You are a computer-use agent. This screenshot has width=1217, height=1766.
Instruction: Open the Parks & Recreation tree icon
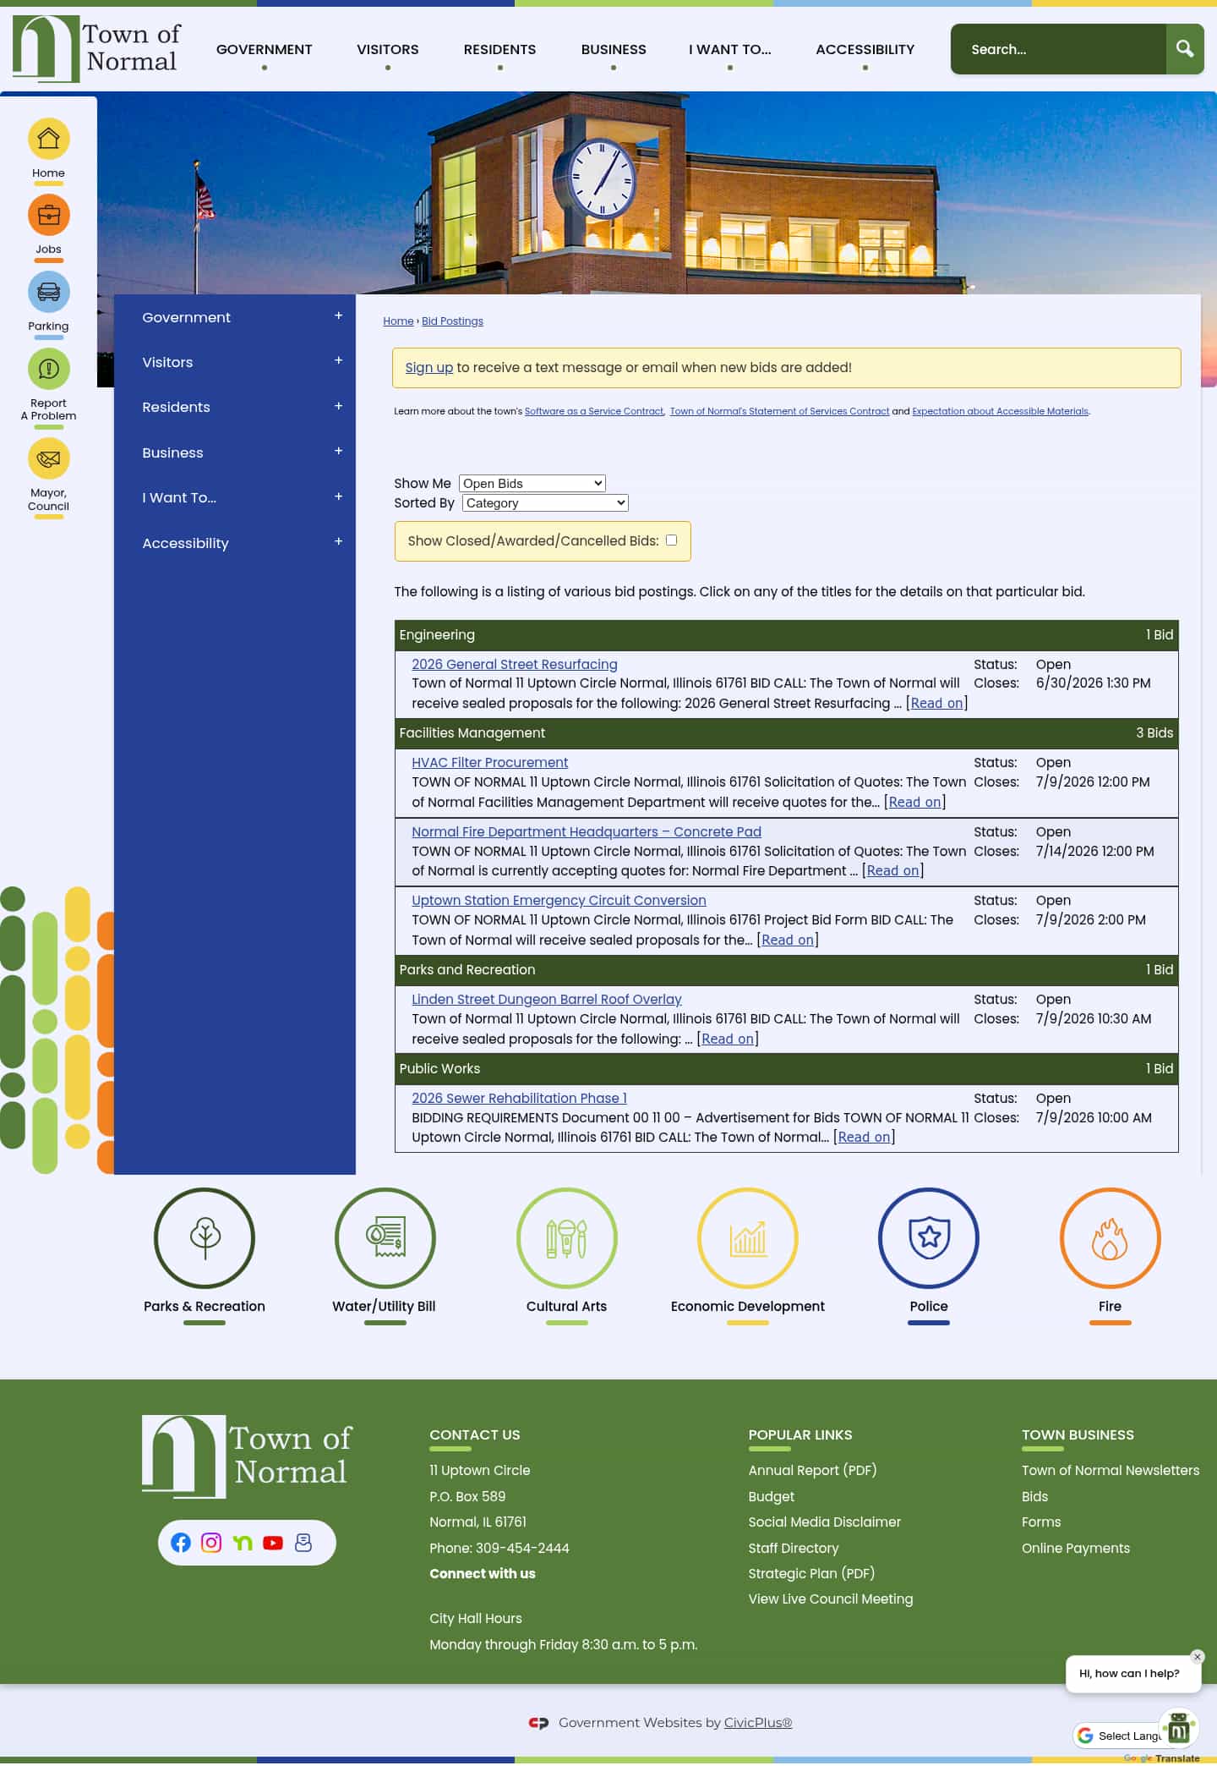tap(205, 1237)
